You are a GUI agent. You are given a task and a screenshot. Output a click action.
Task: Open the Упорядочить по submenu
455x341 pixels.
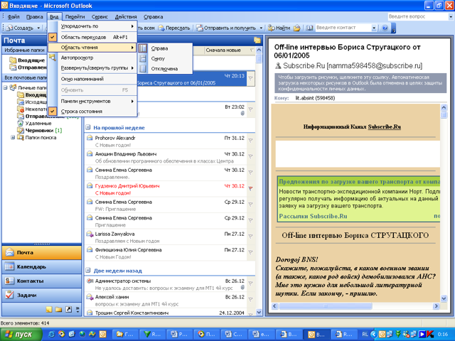[92, 26]
